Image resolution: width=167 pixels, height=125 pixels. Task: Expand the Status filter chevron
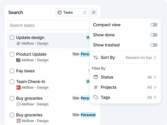pyautogui.click(x=155, y=77)
